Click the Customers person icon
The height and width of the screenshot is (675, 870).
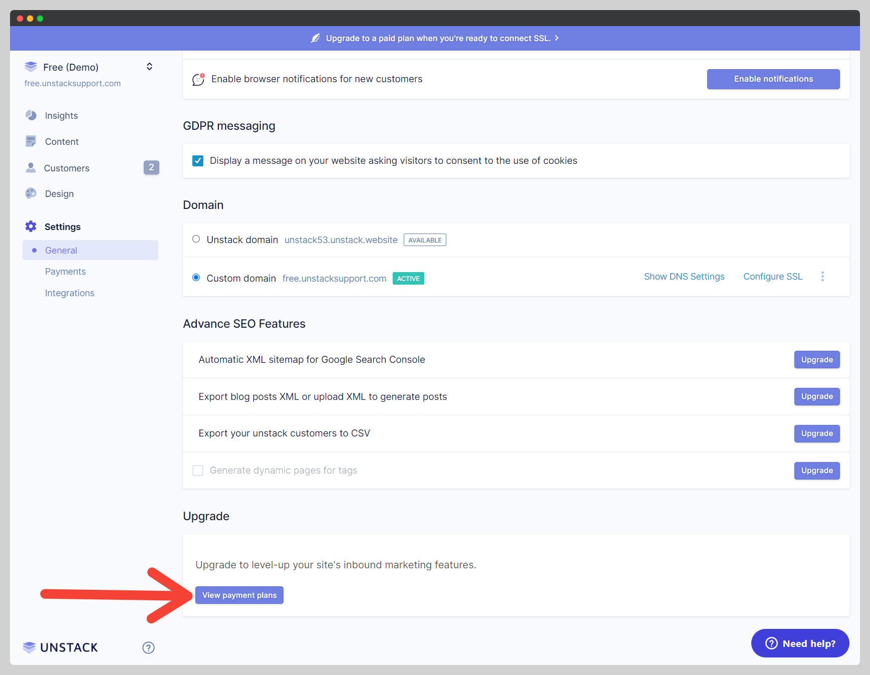tap(31, 168)
